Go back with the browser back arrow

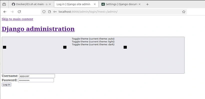(x=5, y=12)
